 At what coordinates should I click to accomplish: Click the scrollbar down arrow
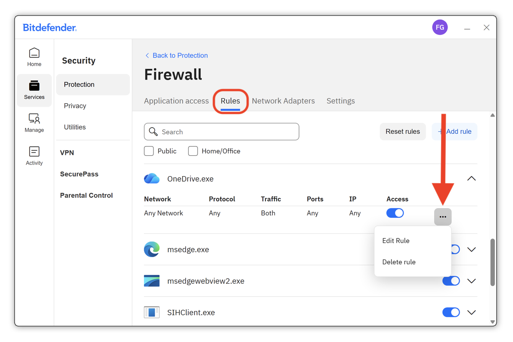click(493, 322)
